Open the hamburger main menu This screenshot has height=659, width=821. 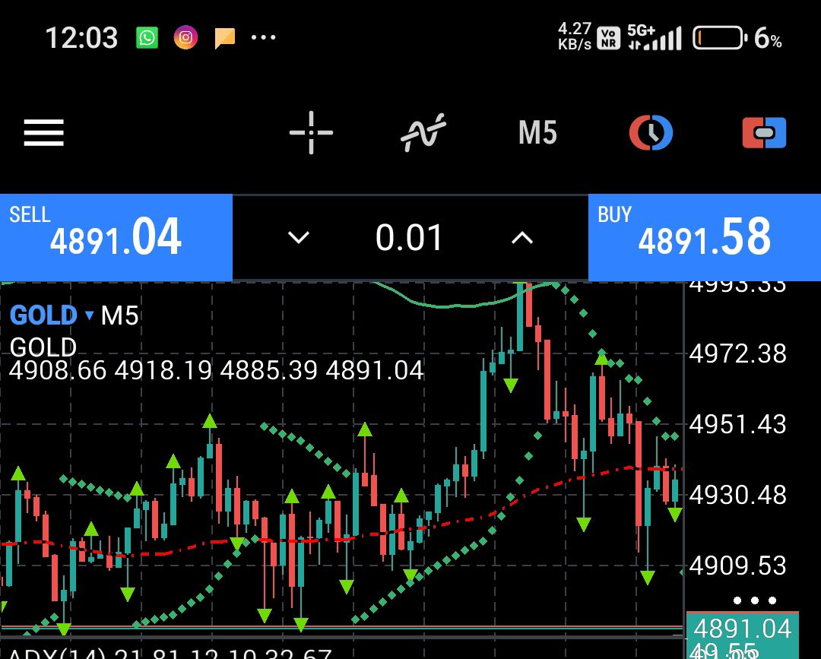(43, 133)
